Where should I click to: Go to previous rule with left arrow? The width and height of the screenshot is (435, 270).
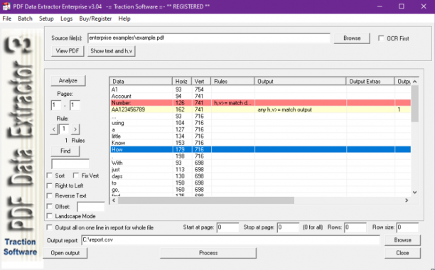point(54,129)
